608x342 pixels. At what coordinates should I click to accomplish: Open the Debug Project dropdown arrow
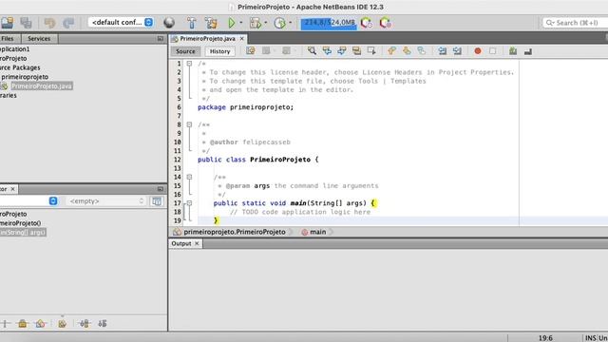click(266, 23)
